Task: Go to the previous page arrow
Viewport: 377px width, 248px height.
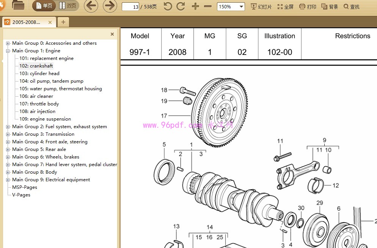Action: point(91,6)
